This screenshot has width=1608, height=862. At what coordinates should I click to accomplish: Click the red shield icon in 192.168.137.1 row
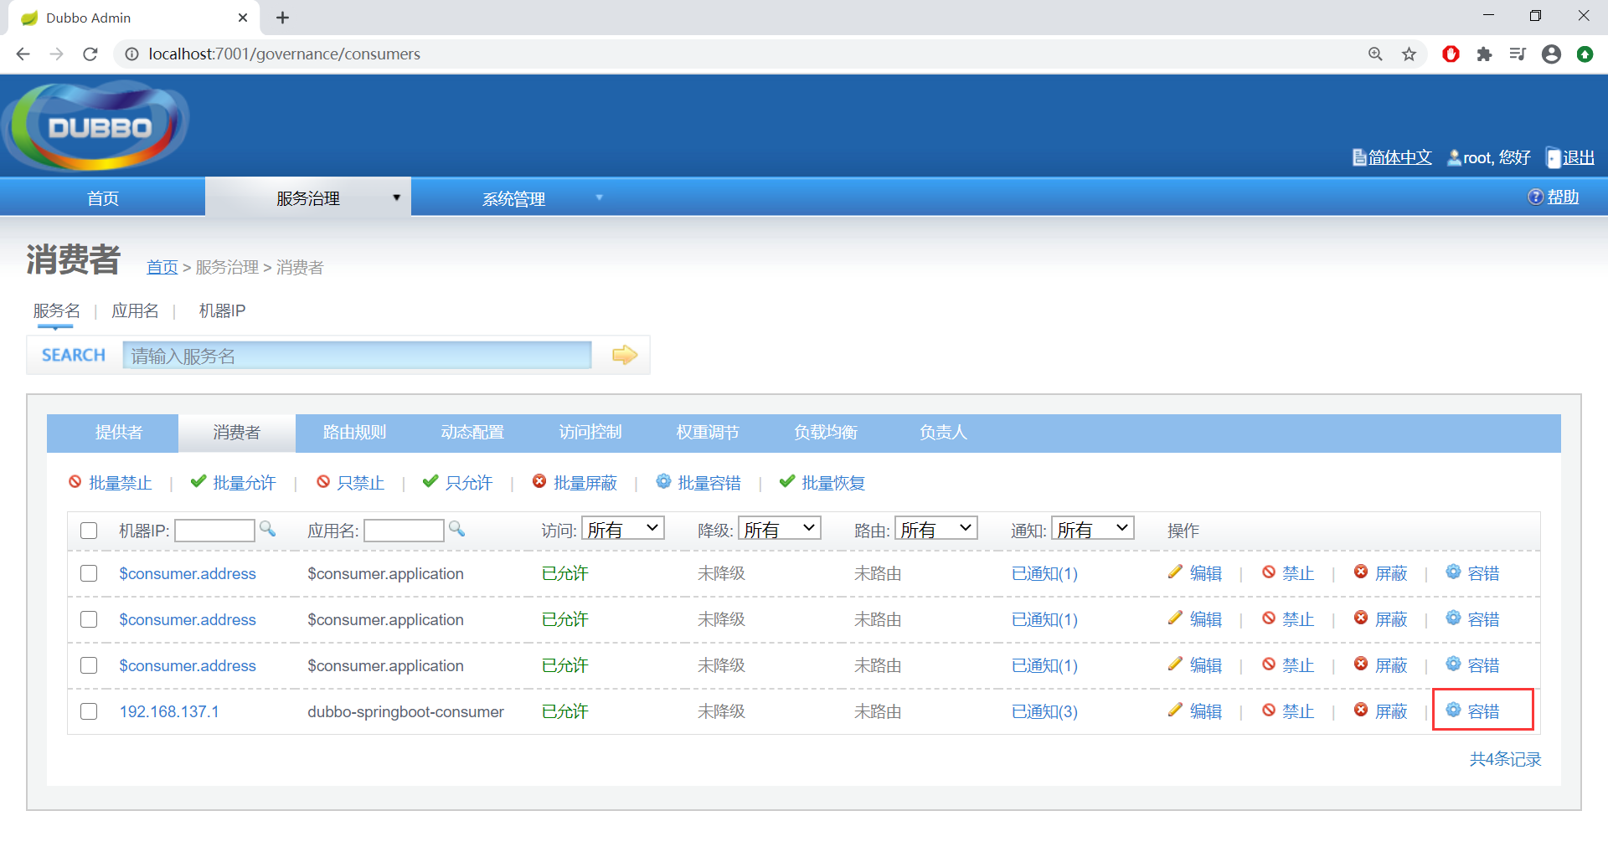(x=1361, y=711)
